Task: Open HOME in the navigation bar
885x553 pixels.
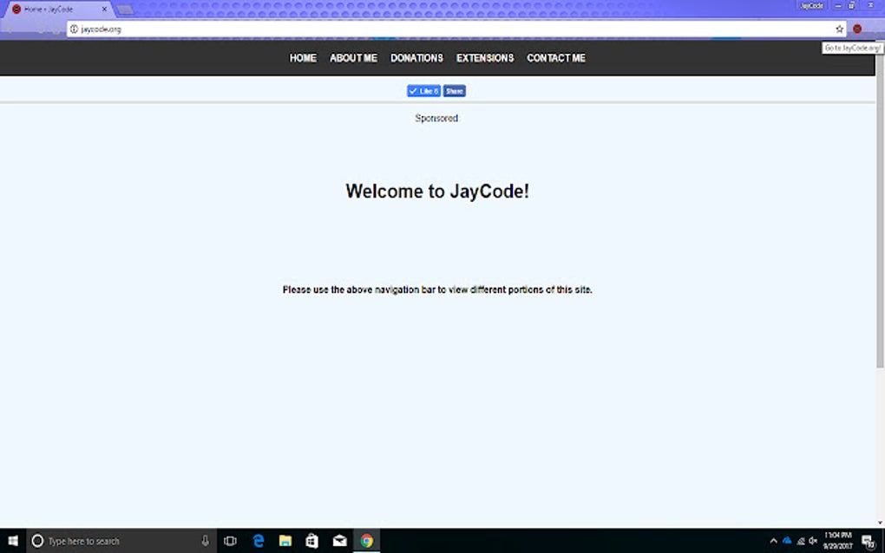Action: pos(302,58)
